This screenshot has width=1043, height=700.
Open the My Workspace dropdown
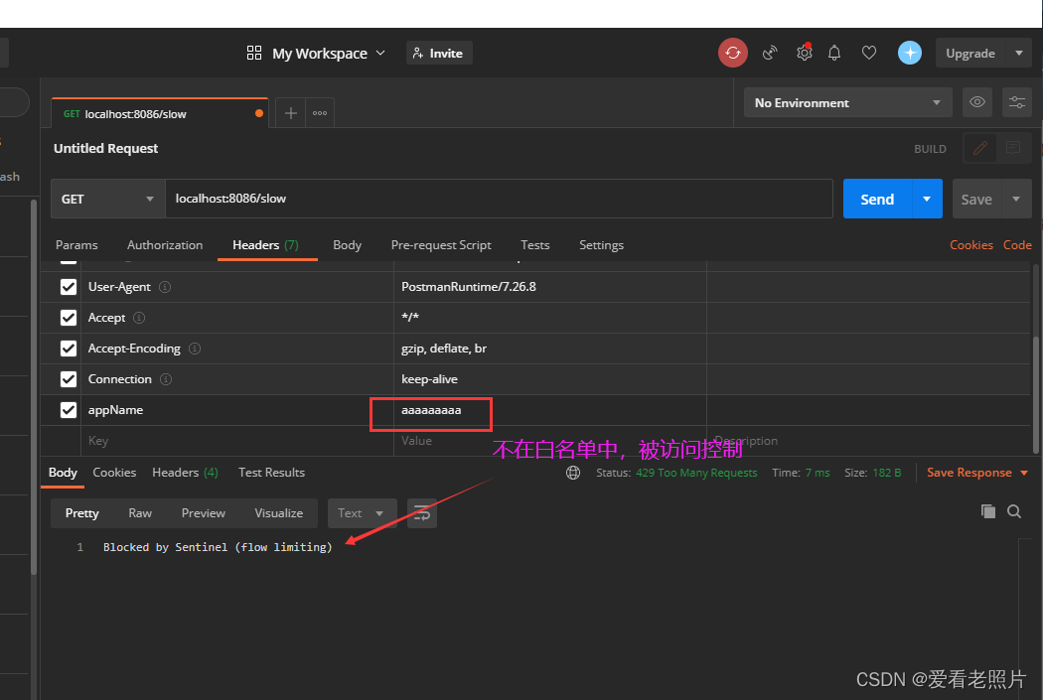(329, 54)
